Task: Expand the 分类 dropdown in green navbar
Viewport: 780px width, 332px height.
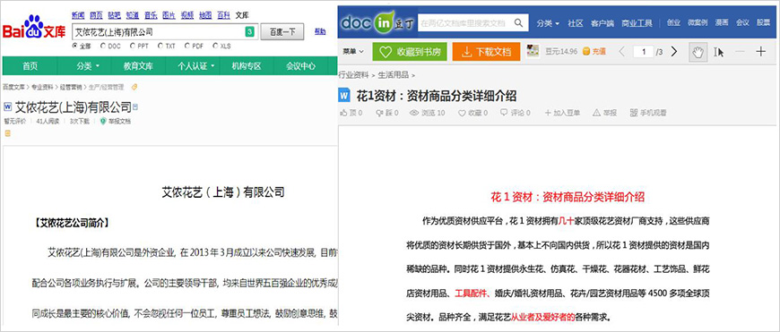Action: coord(88,66)
